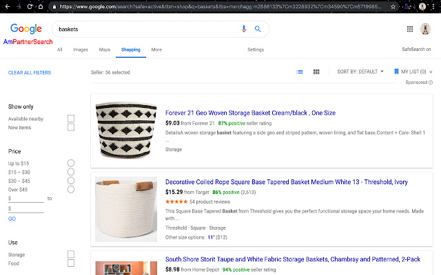Click the My List bookmark icon
Viewport: 441px width, 275px height.
[x=396, y=71]
